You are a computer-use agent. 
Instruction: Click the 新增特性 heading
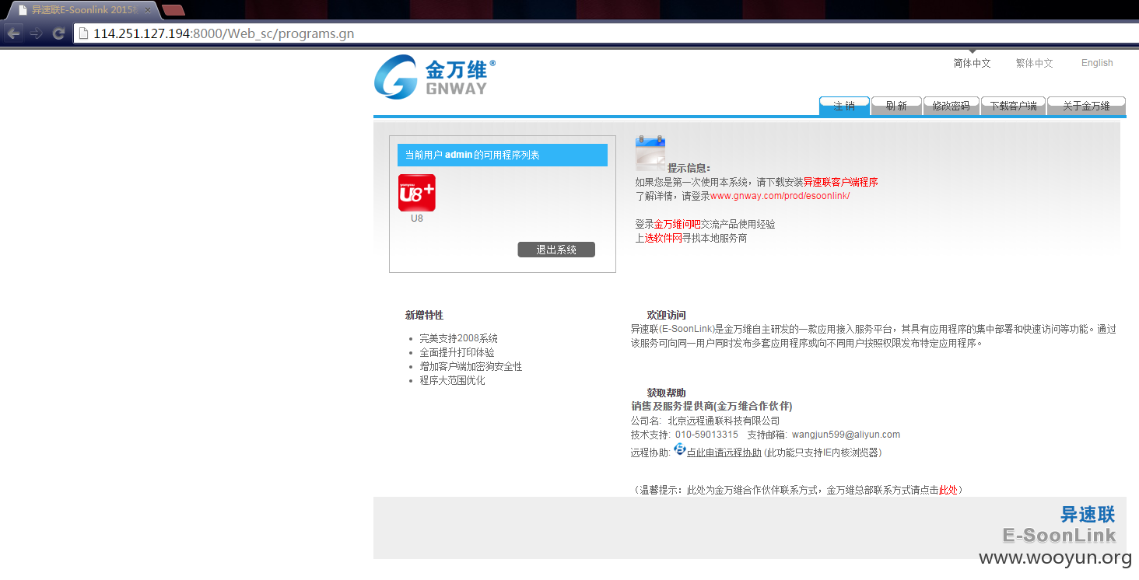424,315
